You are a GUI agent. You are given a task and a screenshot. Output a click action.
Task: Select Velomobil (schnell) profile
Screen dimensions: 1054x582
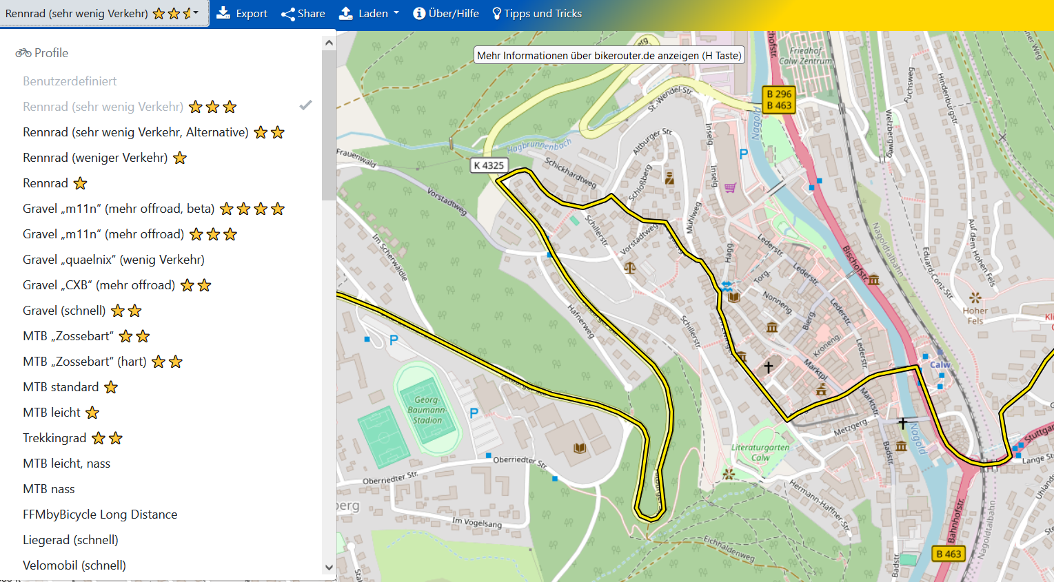click(74, 565)
